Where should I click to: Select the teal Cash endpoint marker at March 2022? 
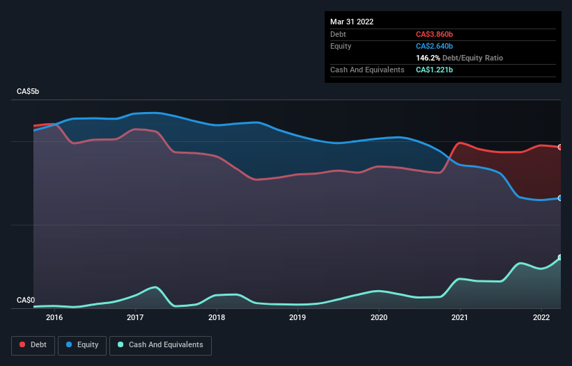[560, 257]
